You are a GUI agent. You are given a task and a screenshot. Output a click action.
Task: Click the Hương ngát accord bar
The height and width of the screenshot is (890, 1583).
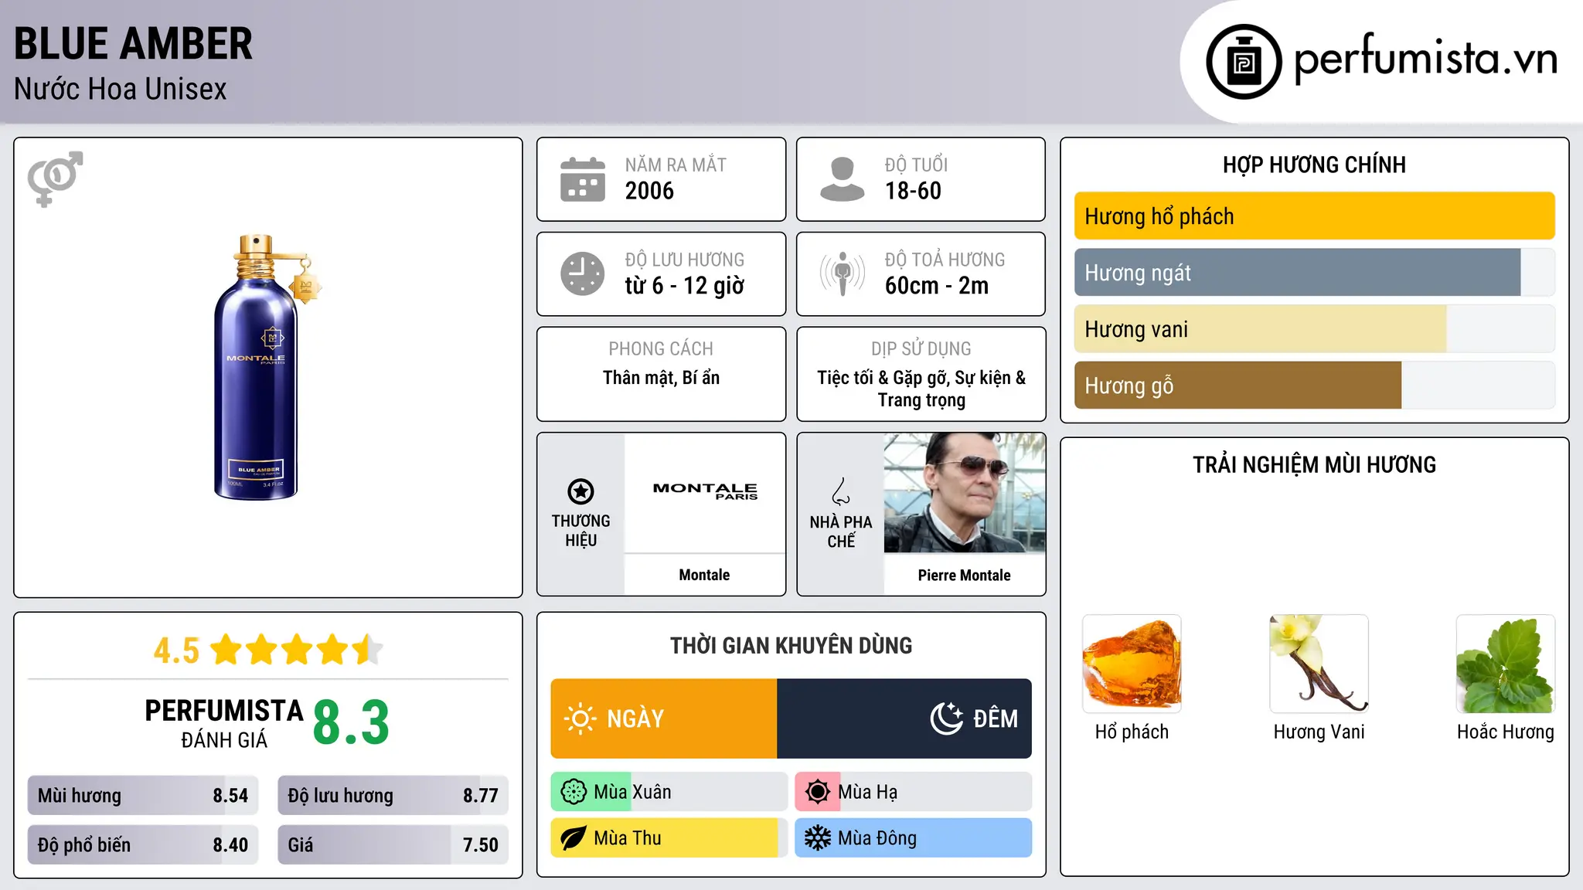click(1314, 273)
